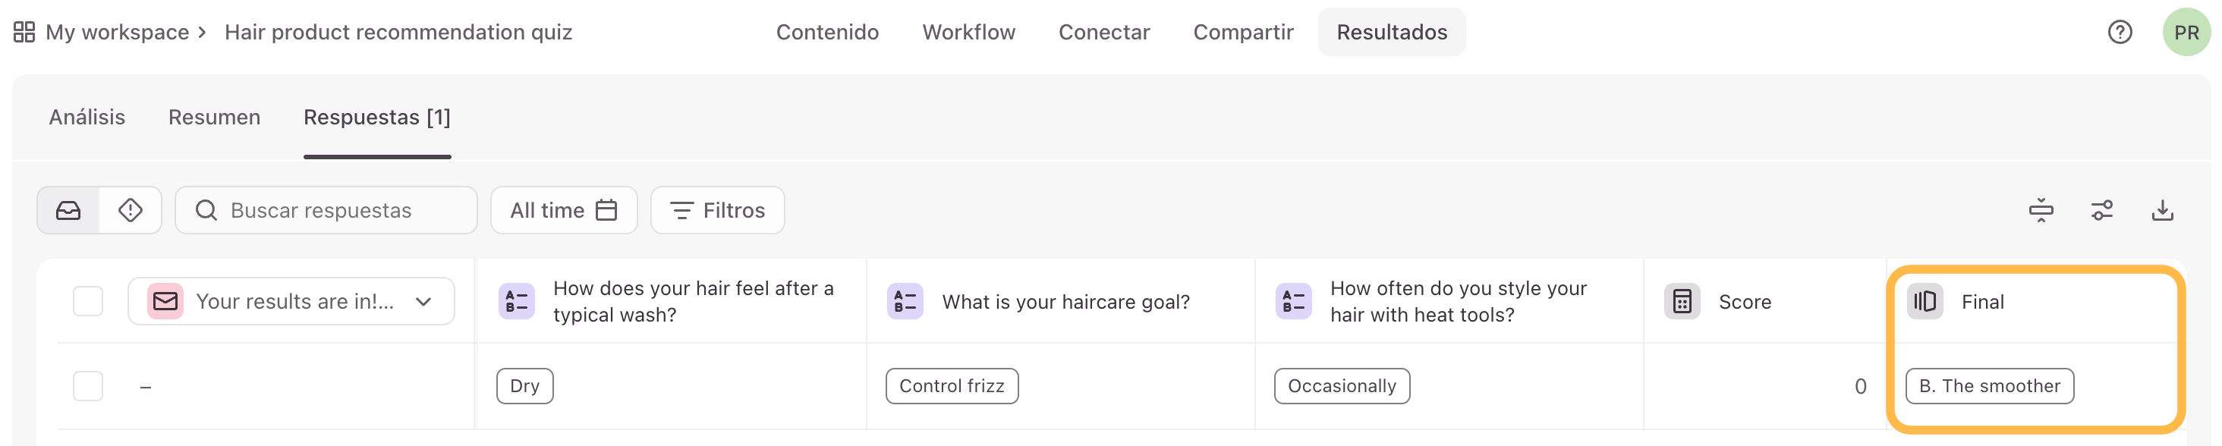The width and height of the screenshot is (2222, 446).
Task: Click the 'B. The smoother' tag
Action: point(1989,387)
